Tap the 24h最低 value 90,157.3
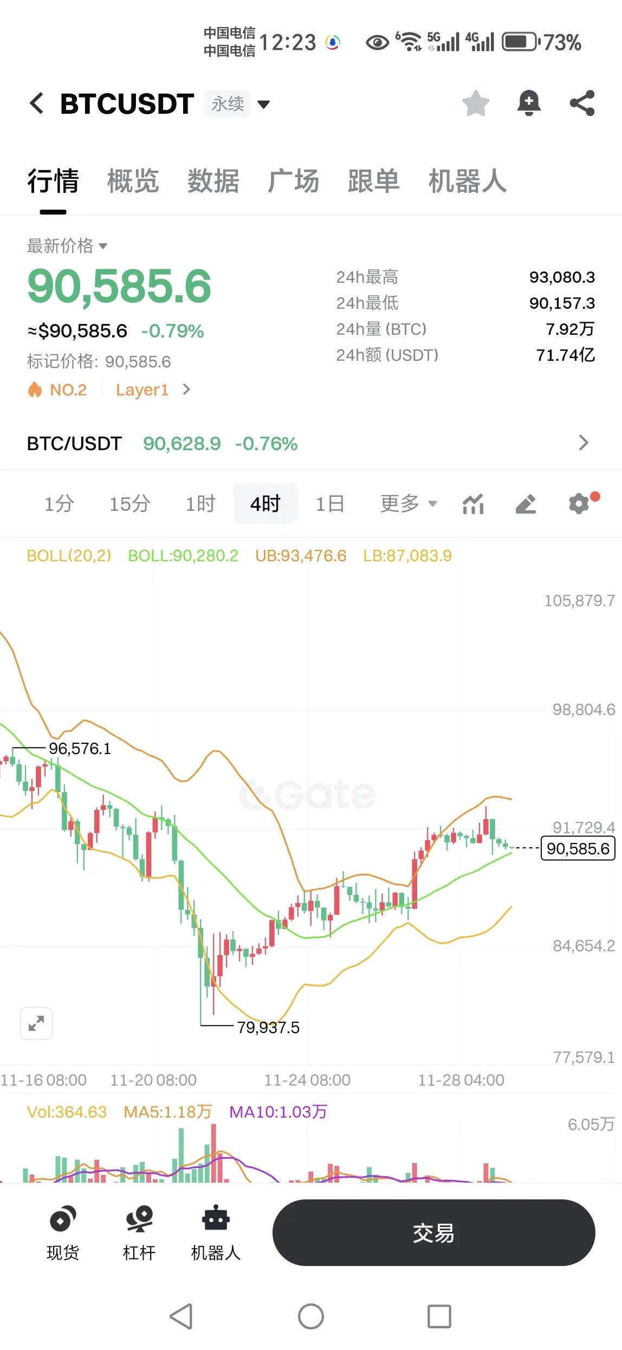This screenshot has height=1350, width=622. (x=562, y=303)
